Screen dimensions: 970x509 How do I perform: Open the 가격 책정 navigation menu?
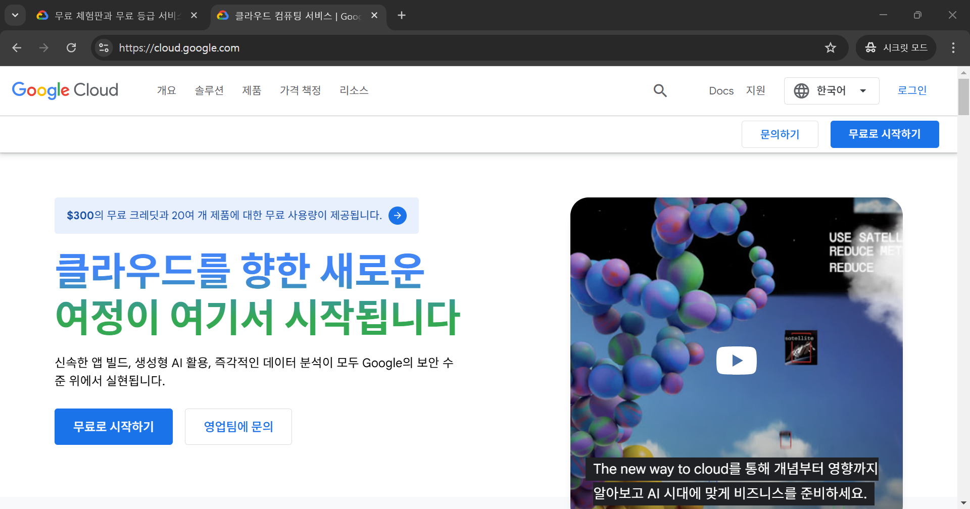pyautogui.click(x=301, y=90)
